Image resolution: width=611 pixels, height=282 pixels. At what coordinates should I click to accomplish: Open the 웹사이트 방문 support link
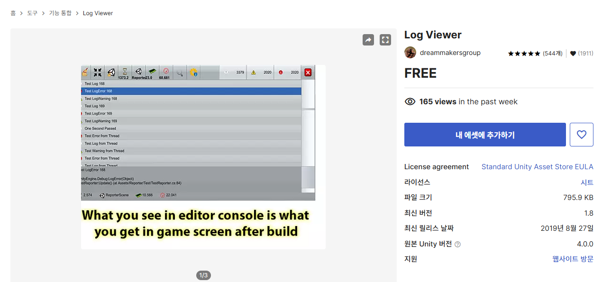point(573,259)
